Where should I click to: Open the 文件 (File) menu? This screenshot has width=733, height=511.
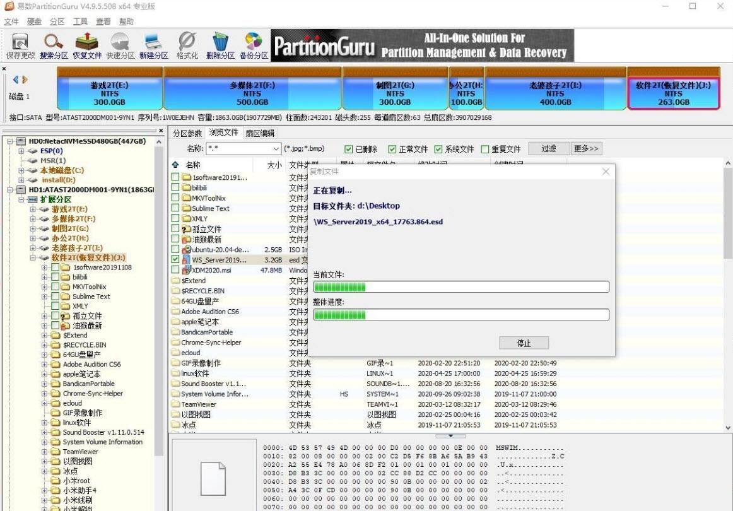11,21
